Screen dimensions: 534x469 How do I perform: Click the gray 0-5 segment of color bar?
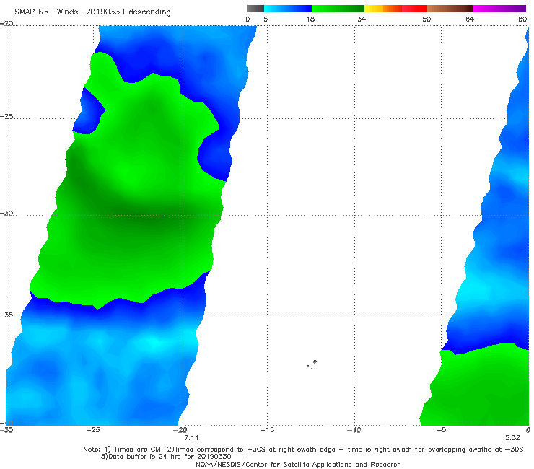coord(255,9)
